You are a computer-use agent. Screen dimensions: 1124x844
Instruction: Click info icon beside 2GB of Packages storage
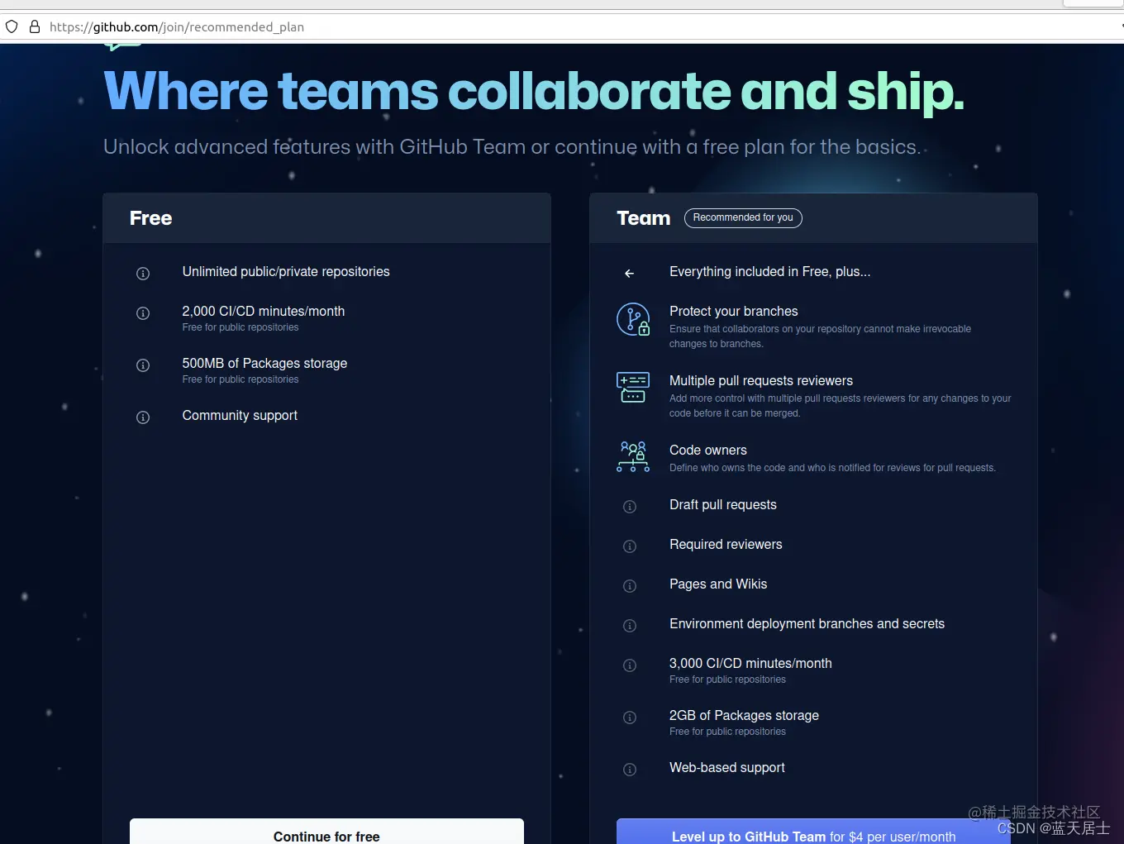(x=630, y=718)
